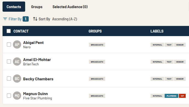Tick the select-all checkbox in the header
The height and width of the screenshot is (107, 189).
pos(9,31)
